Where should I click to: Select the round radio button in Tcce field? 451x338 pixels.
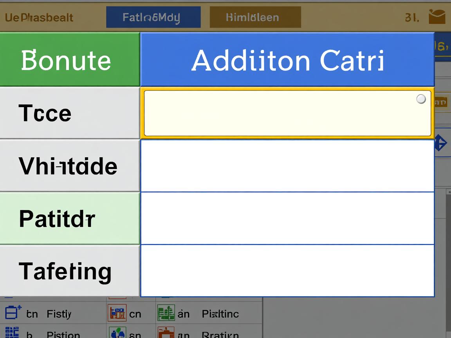coord(421,99)
